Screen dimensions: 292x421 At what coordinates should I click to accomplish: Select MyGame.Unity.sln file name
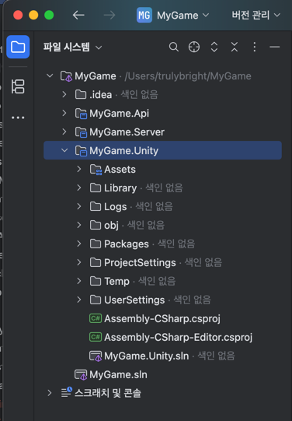(147, 356)
